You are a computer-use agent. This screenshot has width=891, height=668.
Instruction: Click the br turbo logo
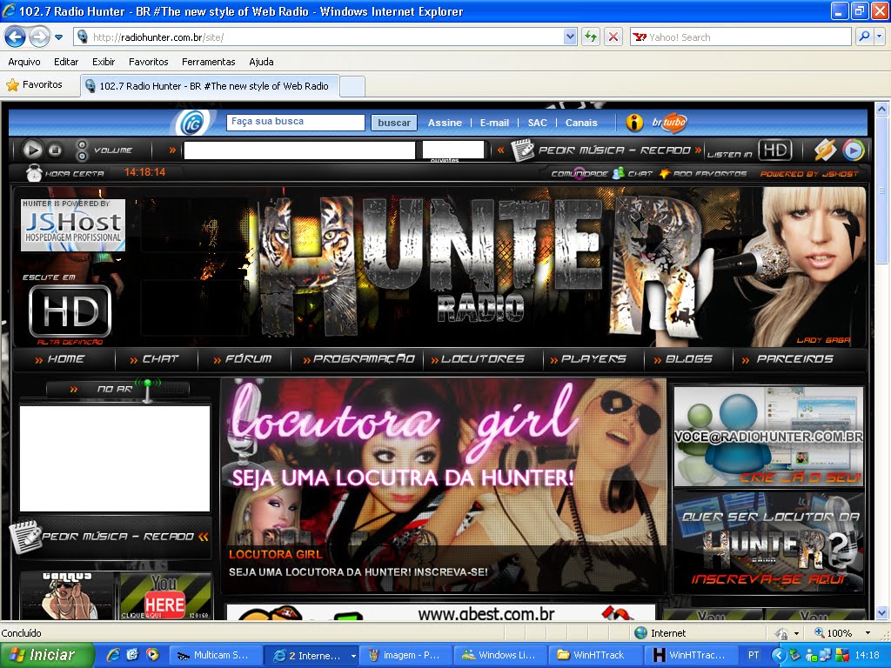[x=669, y=122]
